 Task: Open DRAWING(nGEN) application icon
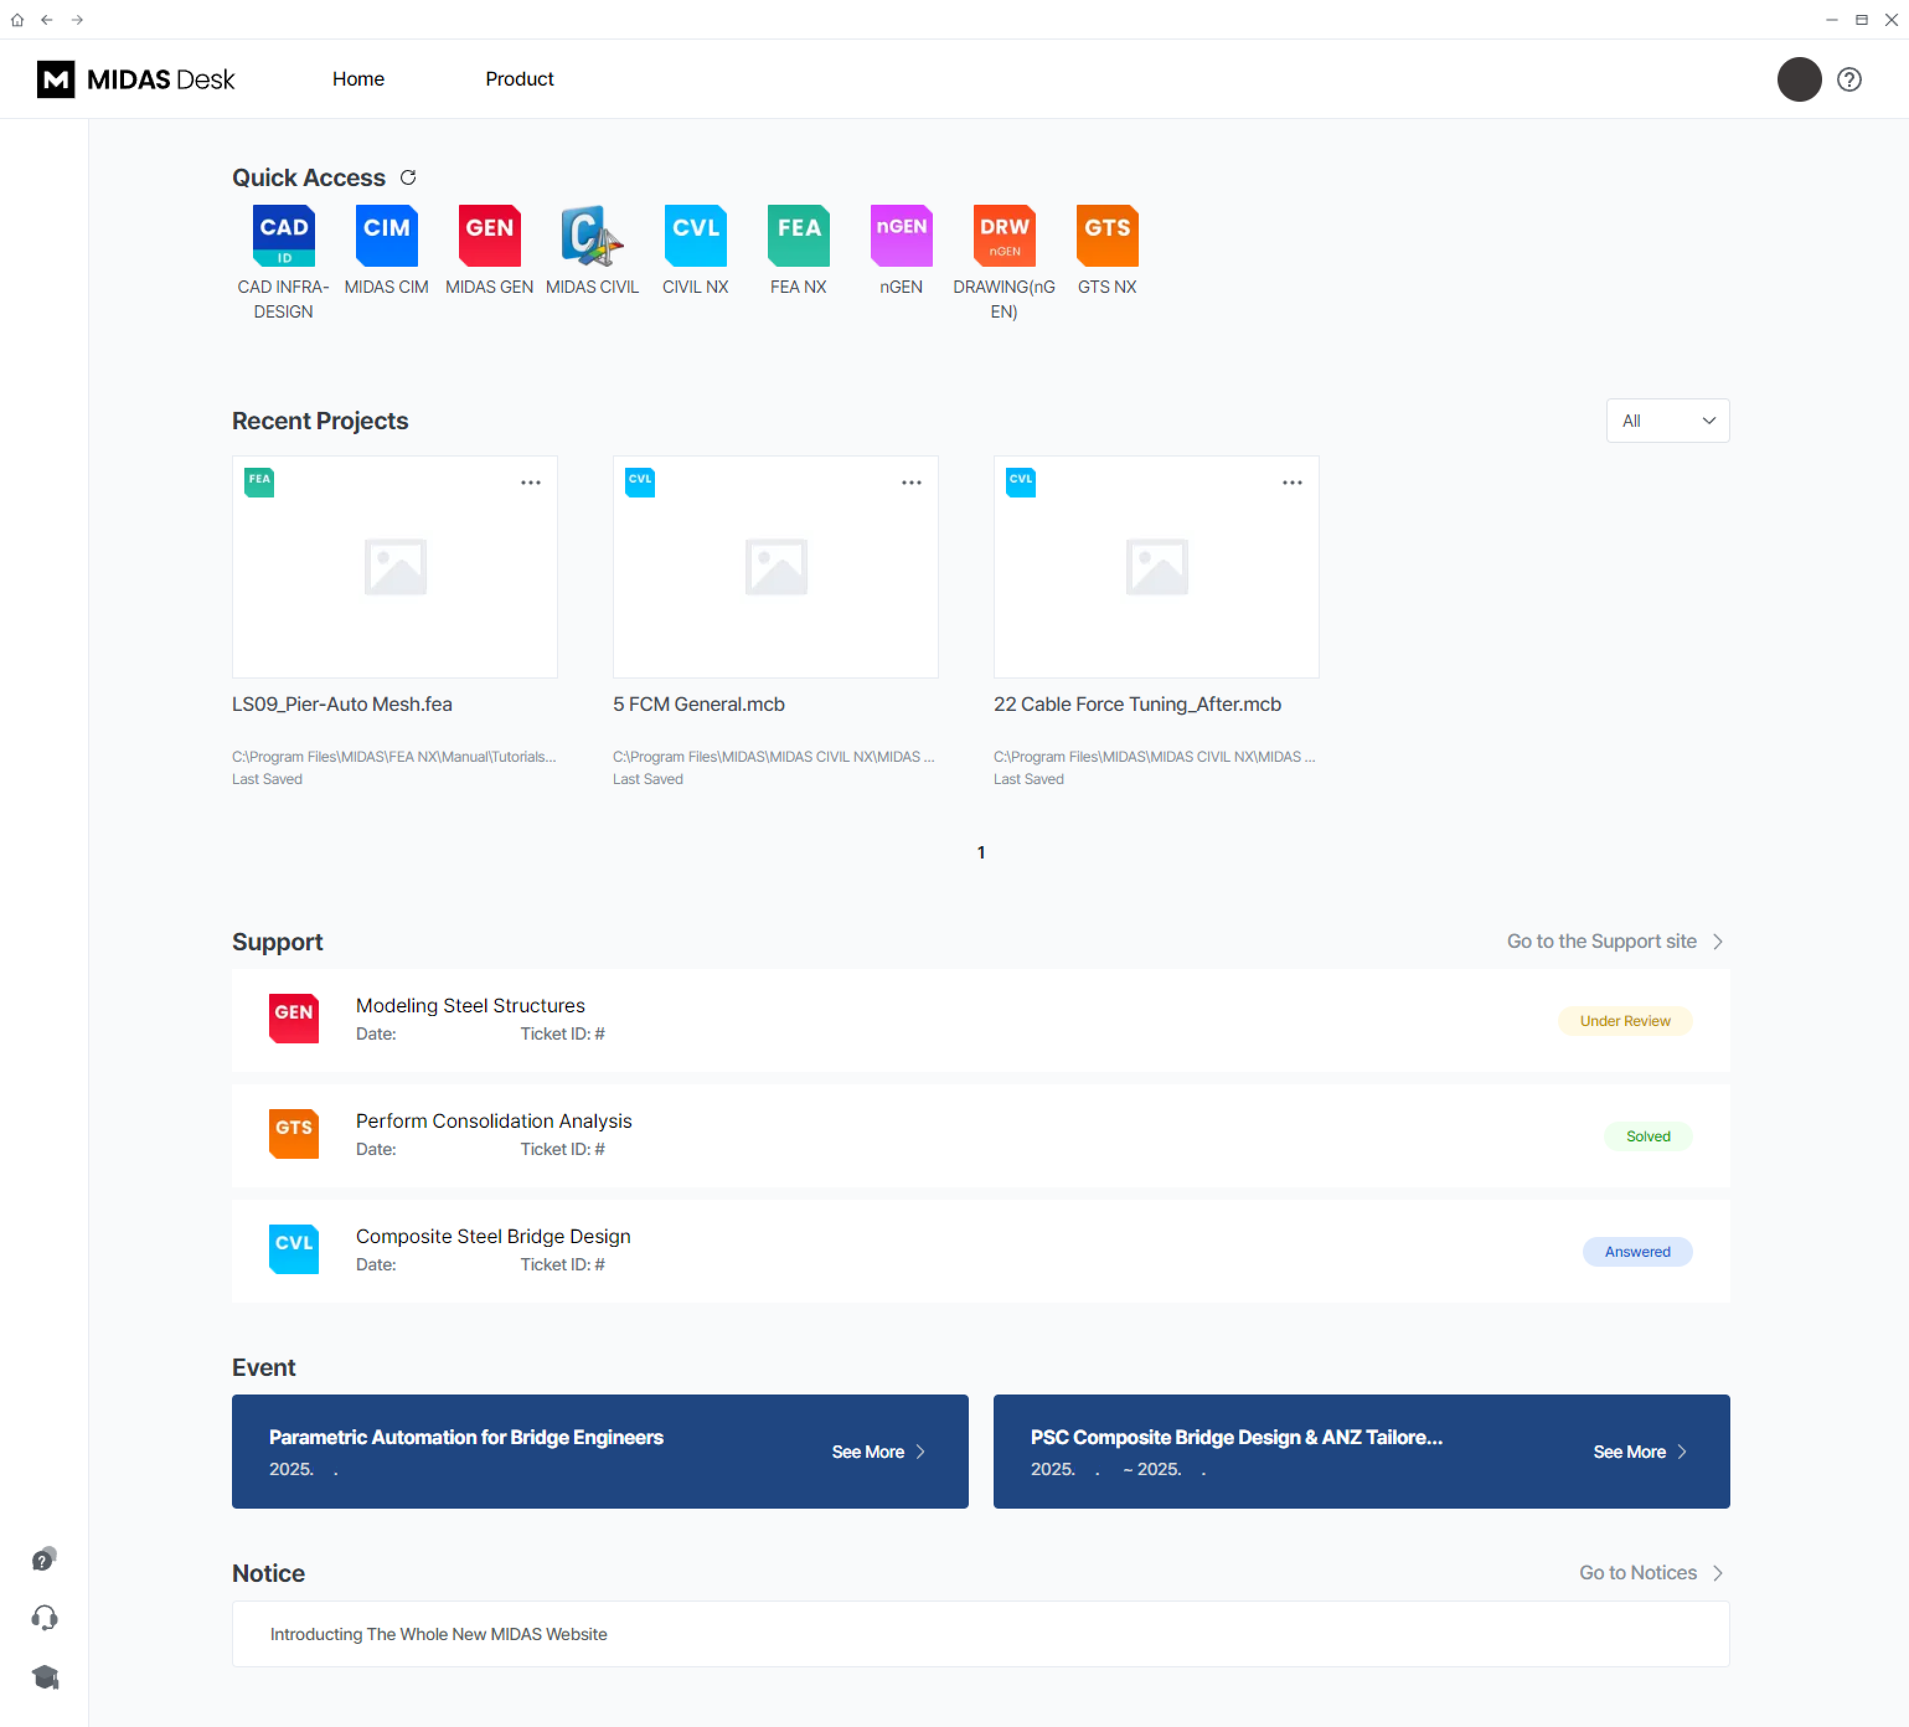click(1003, 236)
